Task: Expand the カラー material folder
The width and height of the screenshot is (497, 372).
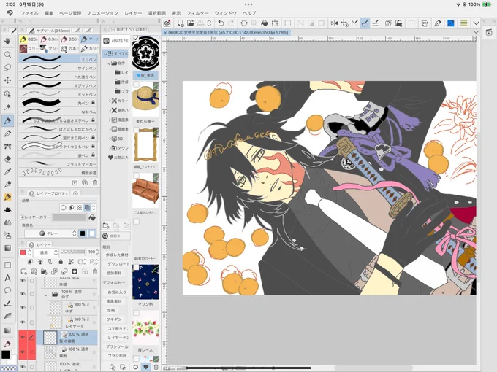Action: click(110, 101)
